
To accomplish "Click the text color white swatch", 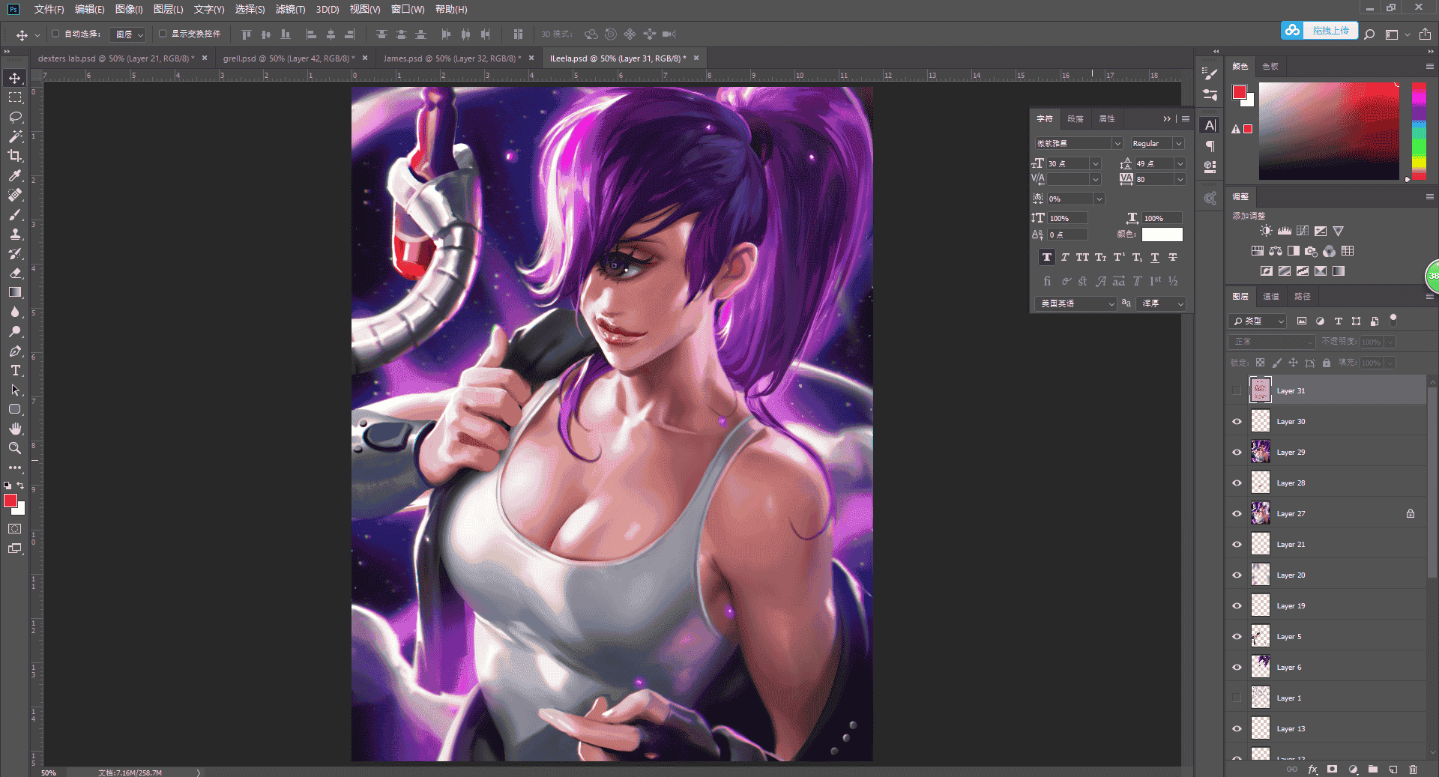I will [x=1162, y=235].
